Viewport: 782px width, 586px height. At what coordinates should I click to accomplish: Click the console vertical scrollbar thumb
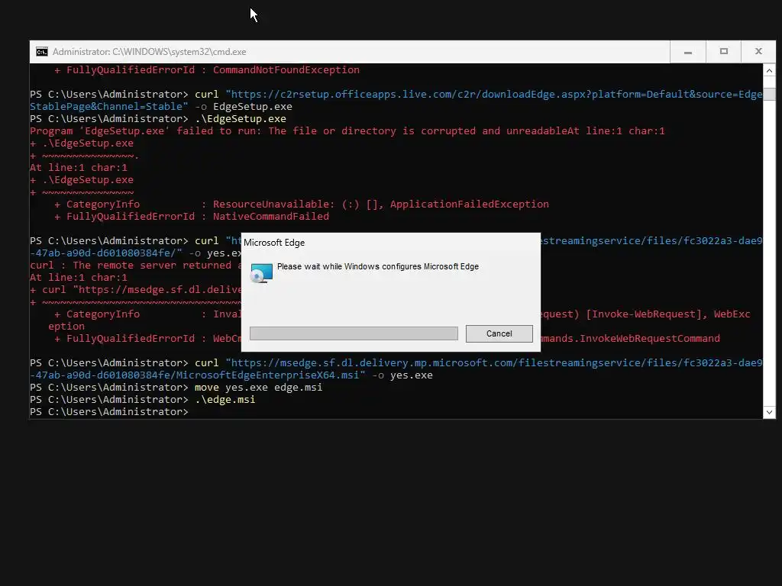pyautogui.click(x=769, y=94)
